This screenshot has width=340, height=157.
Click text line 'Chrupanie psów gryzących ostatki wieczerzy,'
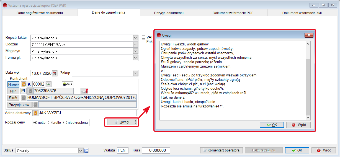point(197,53)
